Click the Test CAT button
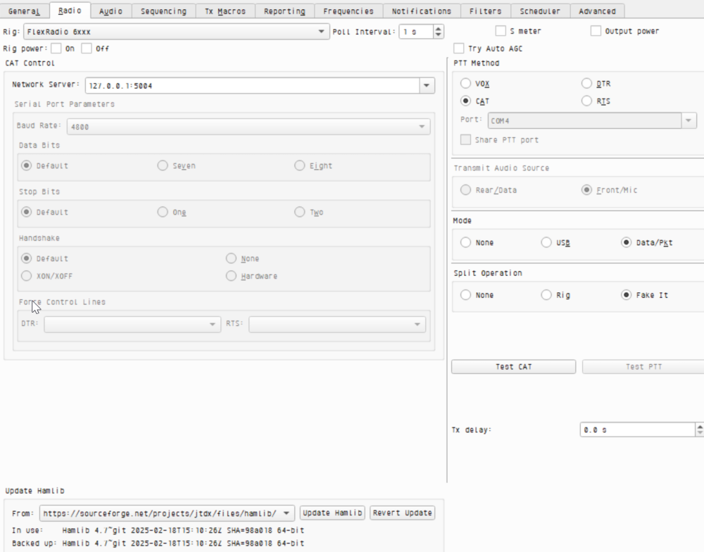This screenshot has width=704, height=552. [x=514, y=367]
